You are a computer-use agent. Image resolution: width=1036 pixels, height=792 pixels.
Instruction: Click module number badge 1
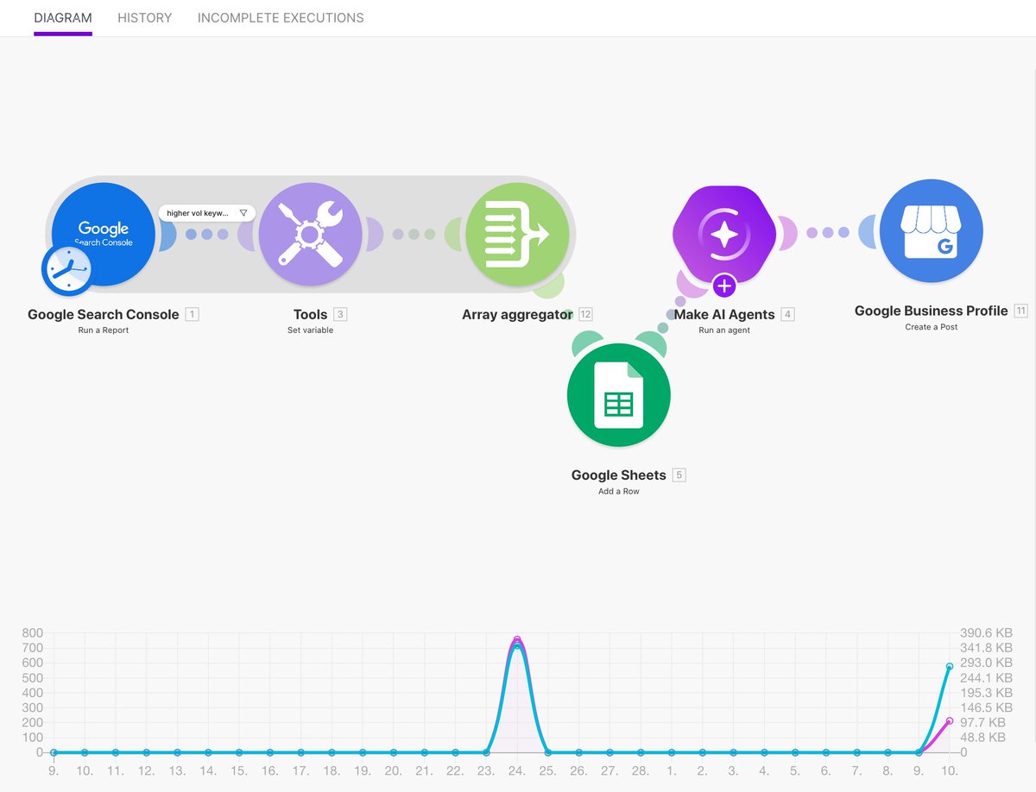(193, 315)
